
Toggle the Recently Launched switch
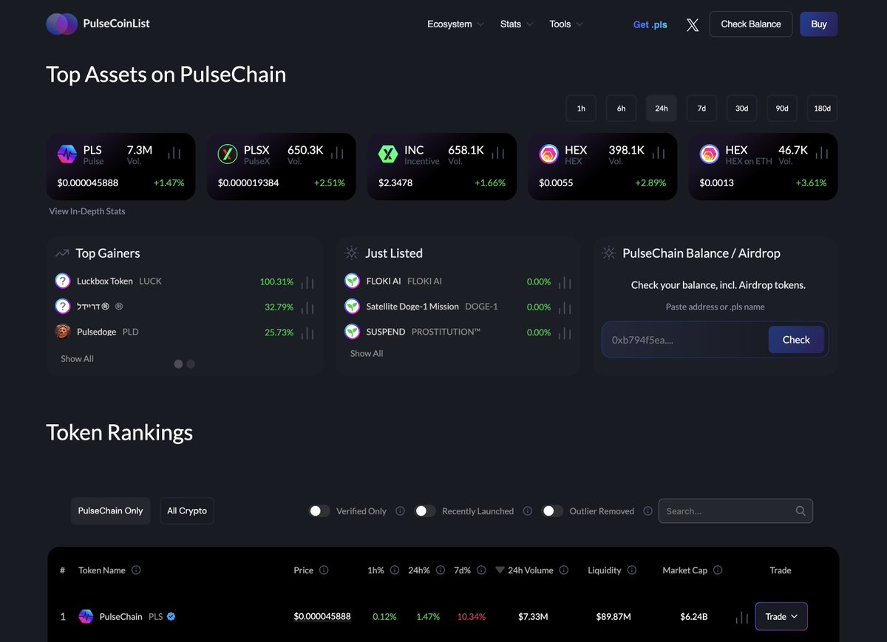425,511
